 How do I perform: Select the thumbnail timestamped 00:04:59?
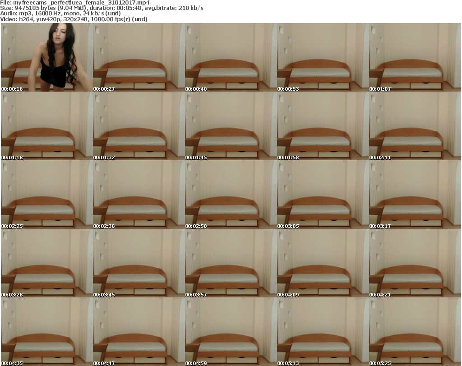pos(231,332)
